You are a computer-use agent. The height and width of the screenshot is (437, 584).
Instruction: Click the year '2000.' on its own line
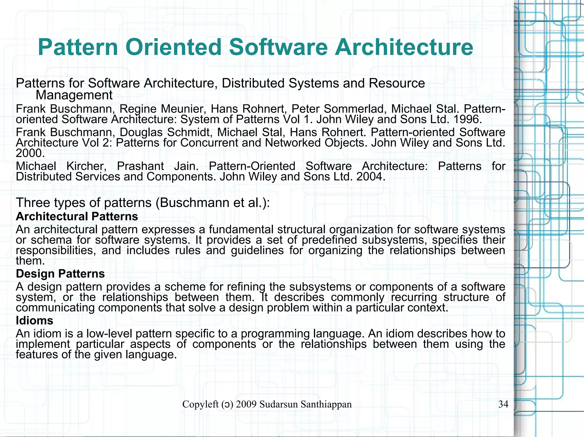30,153
